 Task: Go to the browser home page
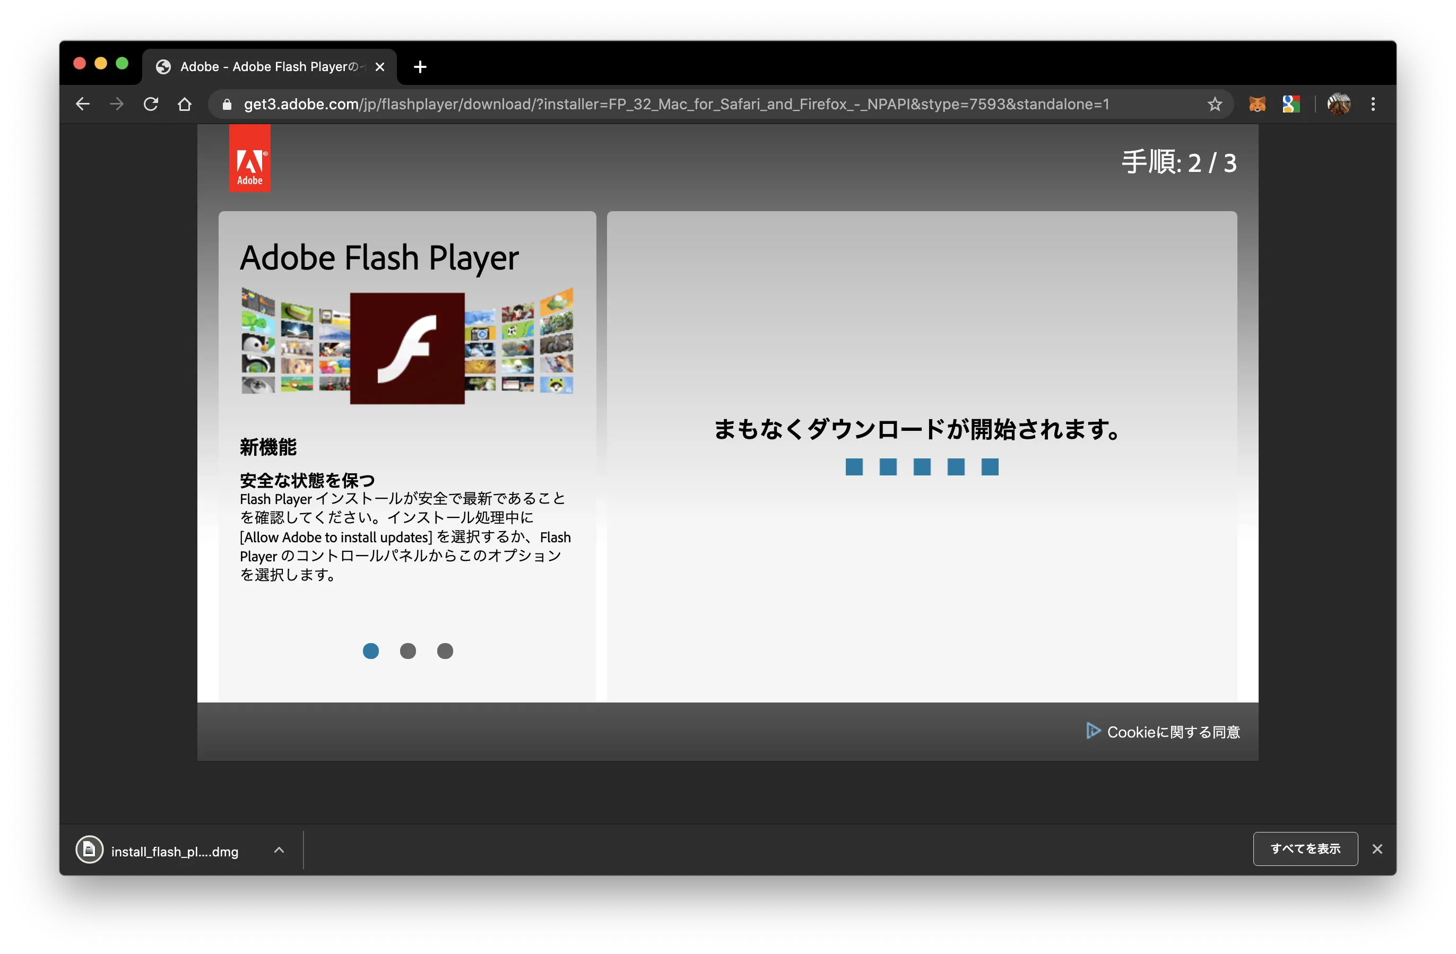185,104
